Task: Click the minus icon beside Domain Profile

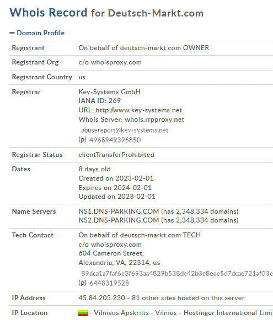Action: click(12, 33)
